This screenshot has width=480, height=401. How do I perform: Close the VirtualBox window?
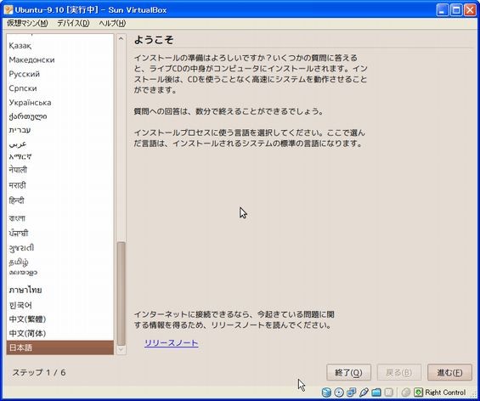(470, 10)
